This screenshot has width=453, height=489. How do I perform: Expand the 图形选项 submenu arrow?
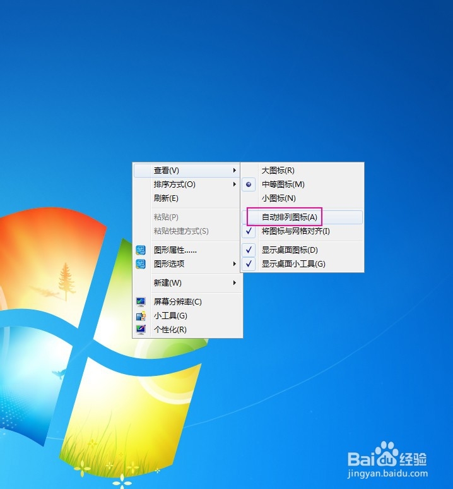[235, 264]
